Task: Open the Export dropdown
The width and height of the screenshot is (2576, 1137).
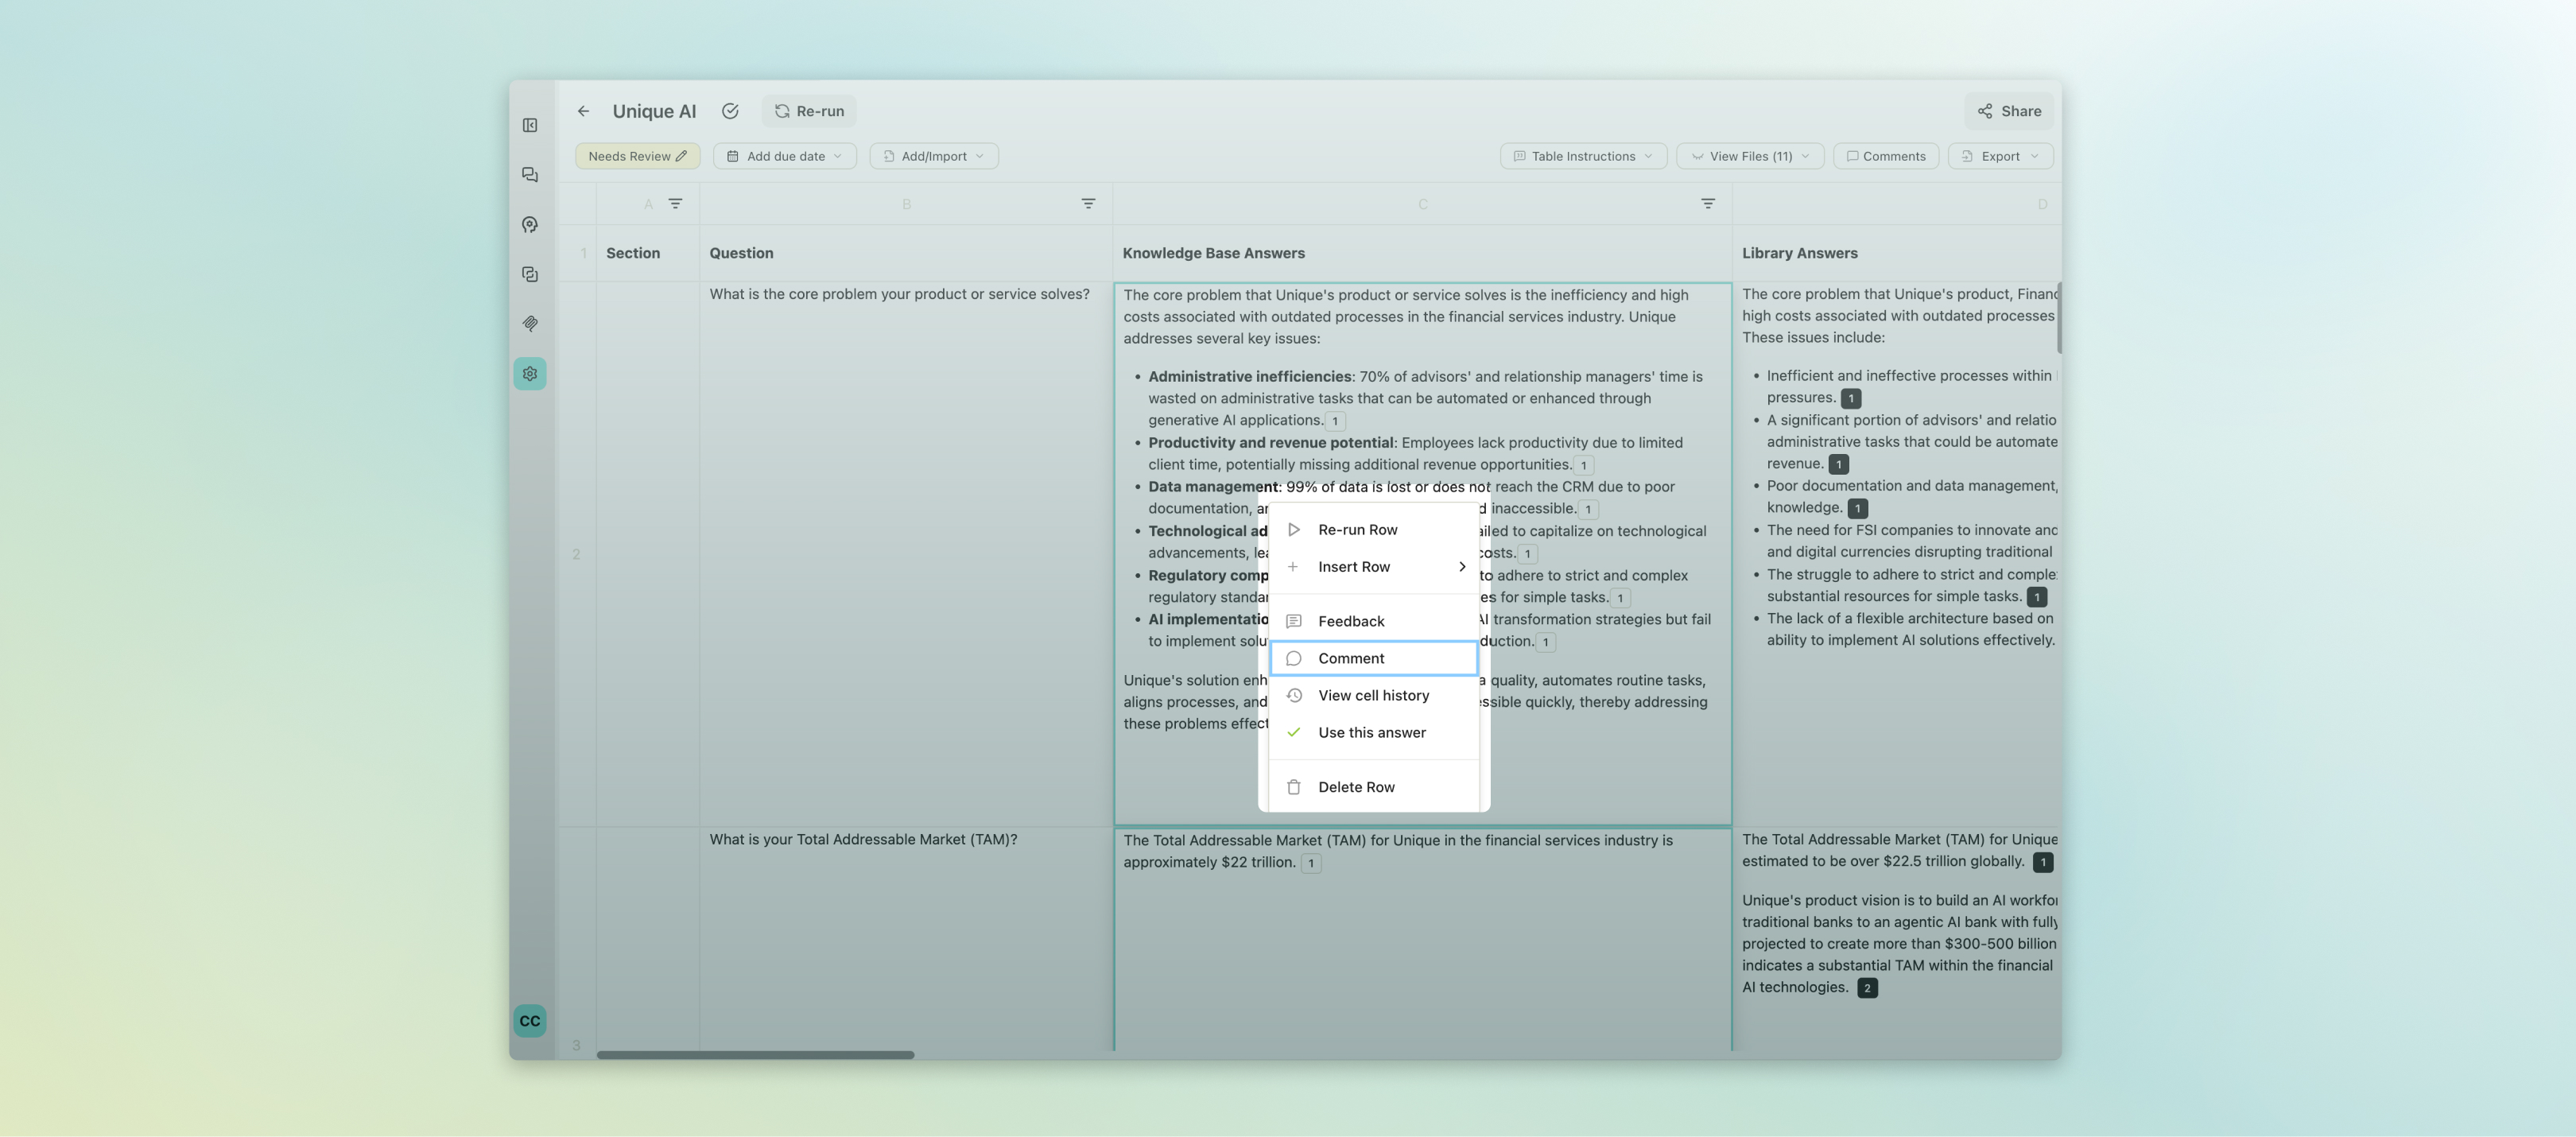Action: [x=2000, y=156]
